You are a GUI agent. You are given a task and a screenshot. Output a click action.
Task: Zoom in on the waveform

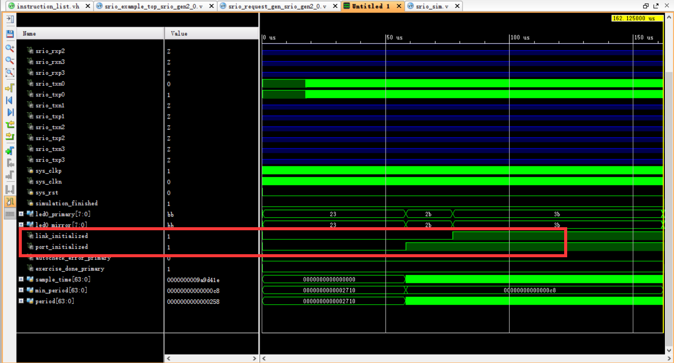(10, 48)
